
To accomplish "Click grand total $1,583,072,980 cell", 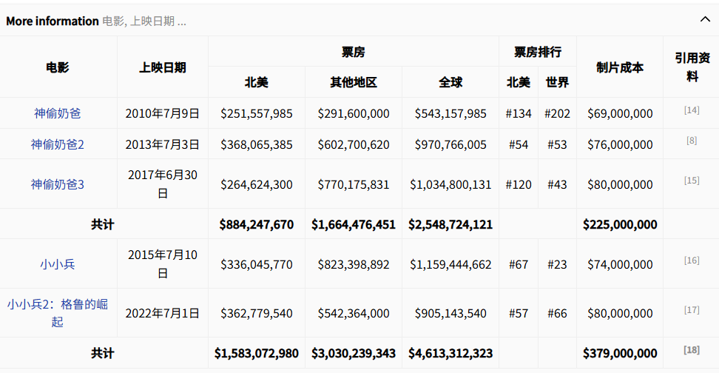I will [257, 354].
